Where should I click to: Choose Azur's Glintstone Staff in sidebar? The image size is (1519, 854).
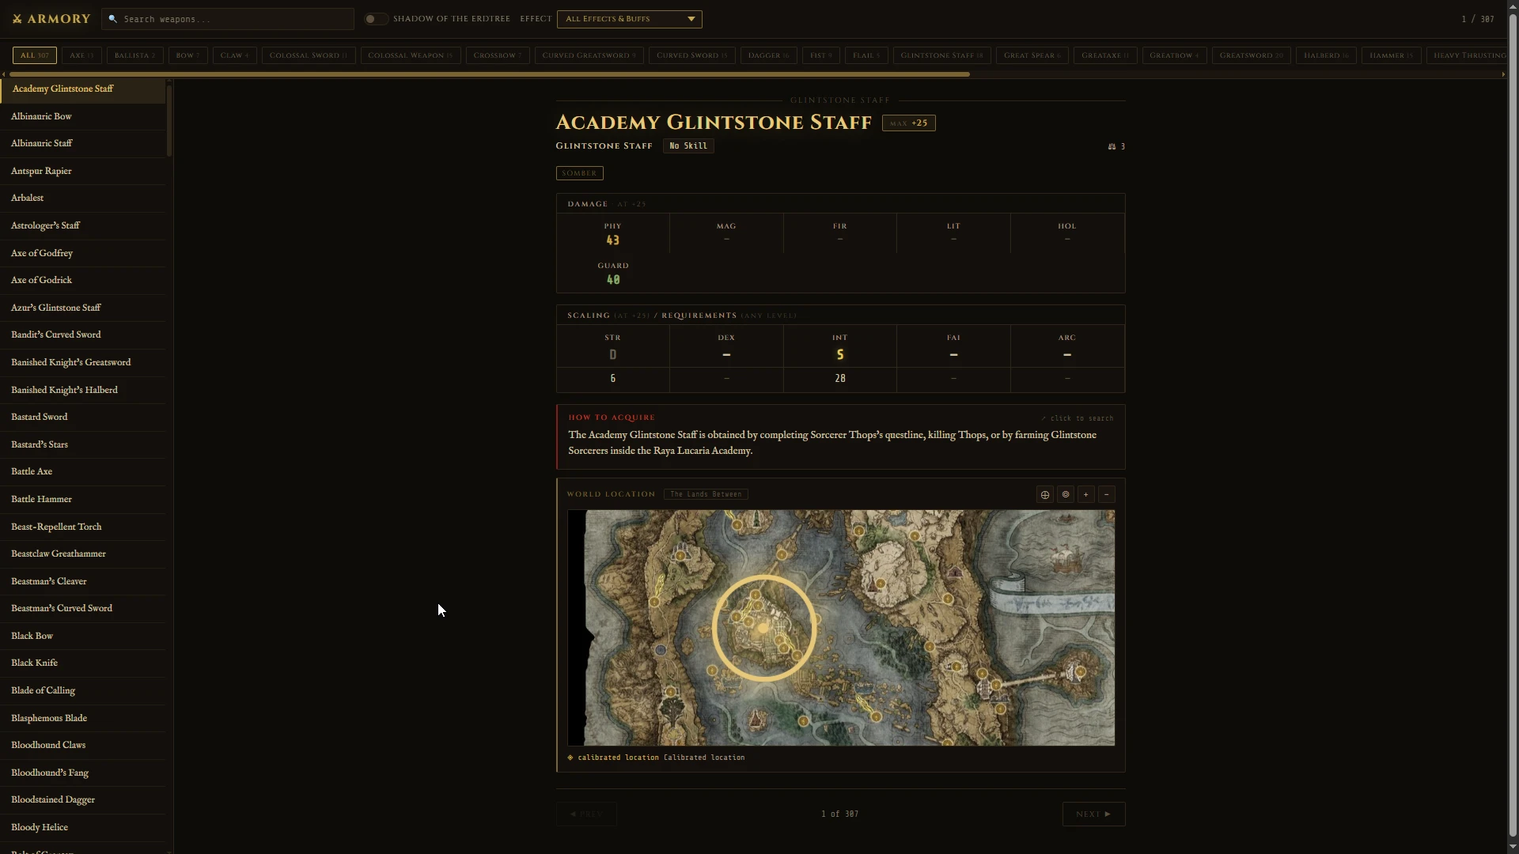tap(83, 308)
